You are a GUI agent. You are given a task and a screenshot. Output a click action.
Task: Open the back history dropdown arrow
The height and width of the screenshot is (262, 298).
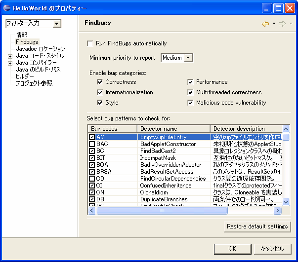click(x=274, y=24)
